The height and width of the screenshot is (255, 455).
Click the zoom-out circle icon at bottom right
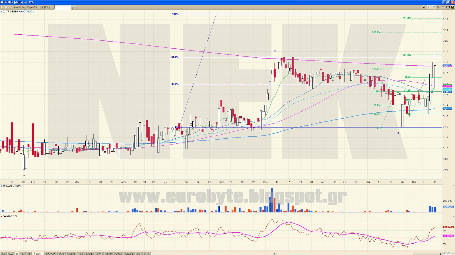pos(445,254)
